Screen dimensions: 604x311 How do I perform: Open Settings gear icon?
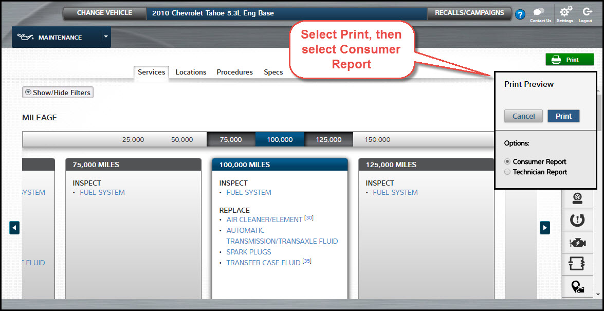565,14
